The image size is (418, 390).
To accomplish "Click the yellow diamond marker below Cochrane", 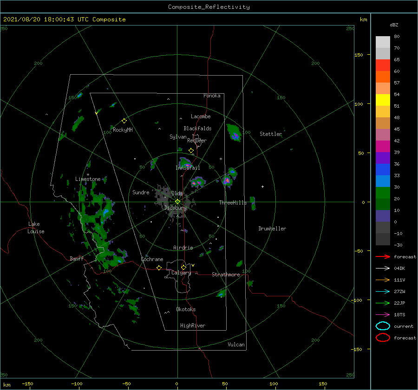I will (x=159, y=268).
